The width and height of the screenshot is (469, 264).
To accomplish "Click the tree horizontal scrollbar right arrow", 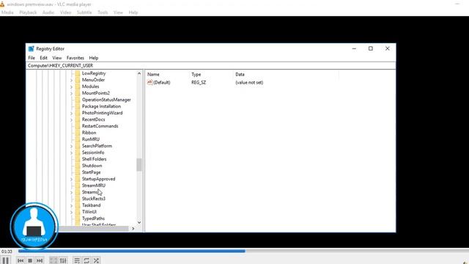I will click(x=133, y=229).
